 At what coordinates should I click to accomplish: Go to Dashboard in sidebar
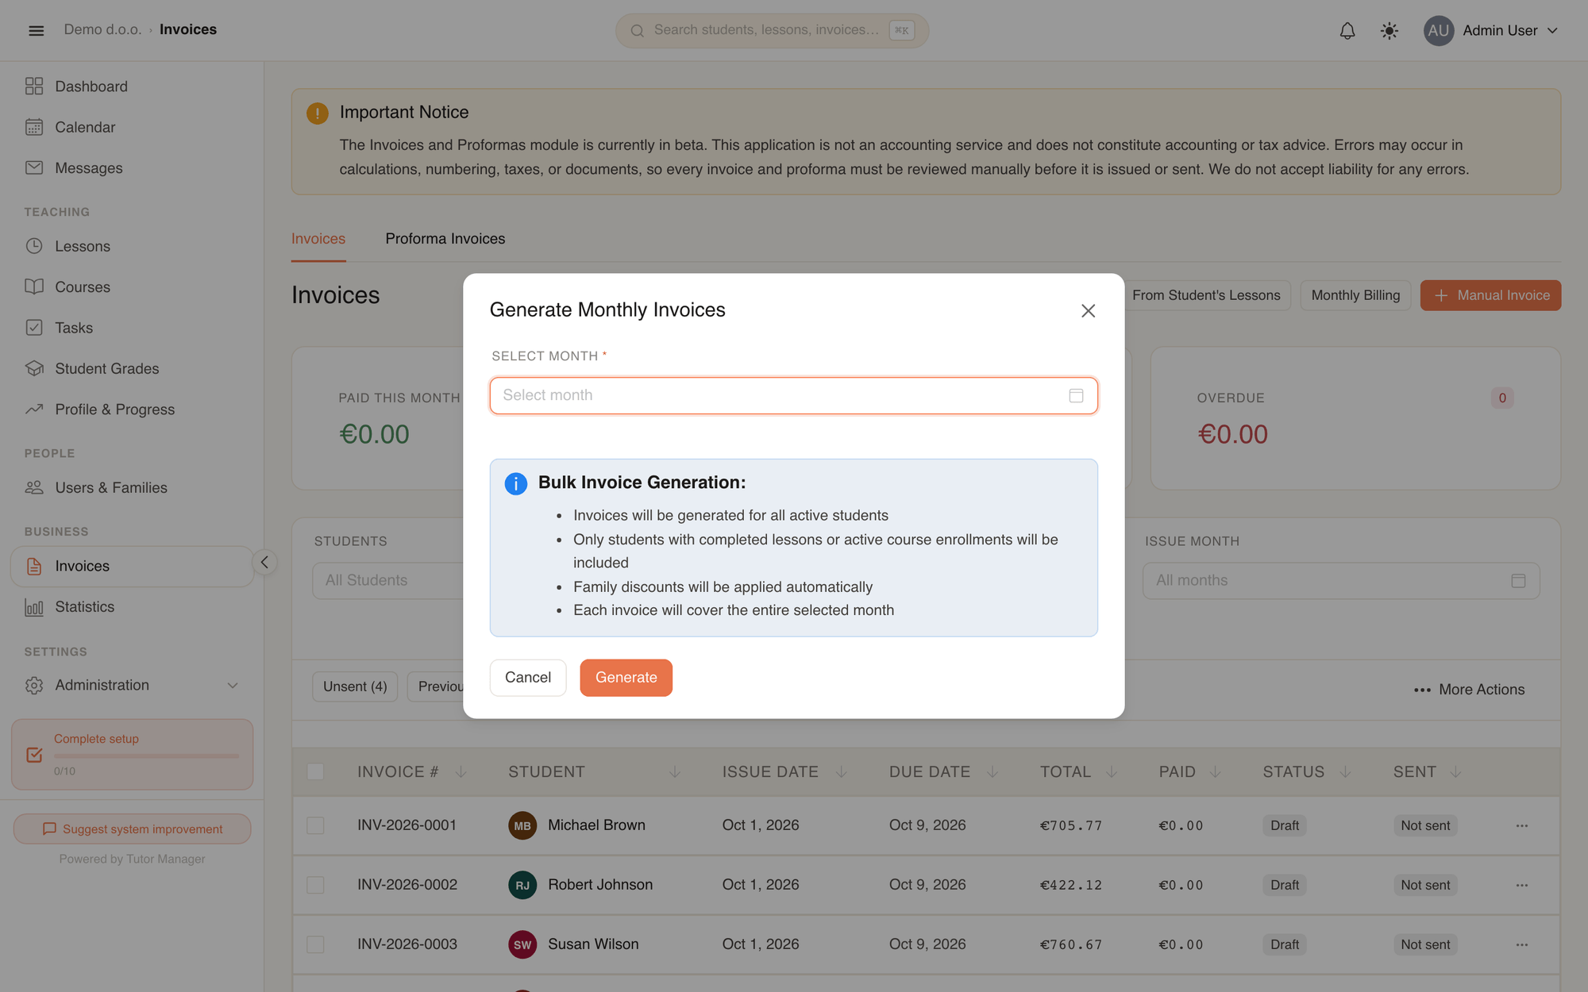pyautogui.click(x=132, y=87)
